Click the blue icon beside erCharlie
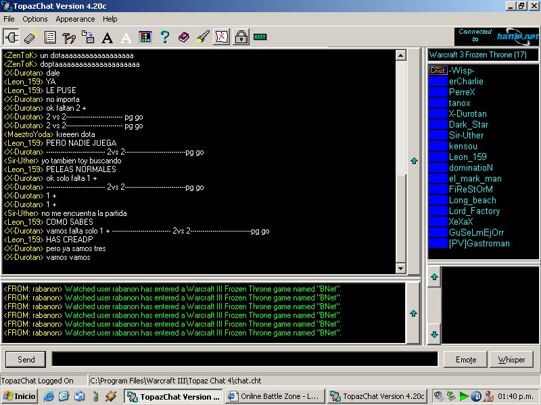The height and width of the screenshot is (405, 541). point(438,81)
